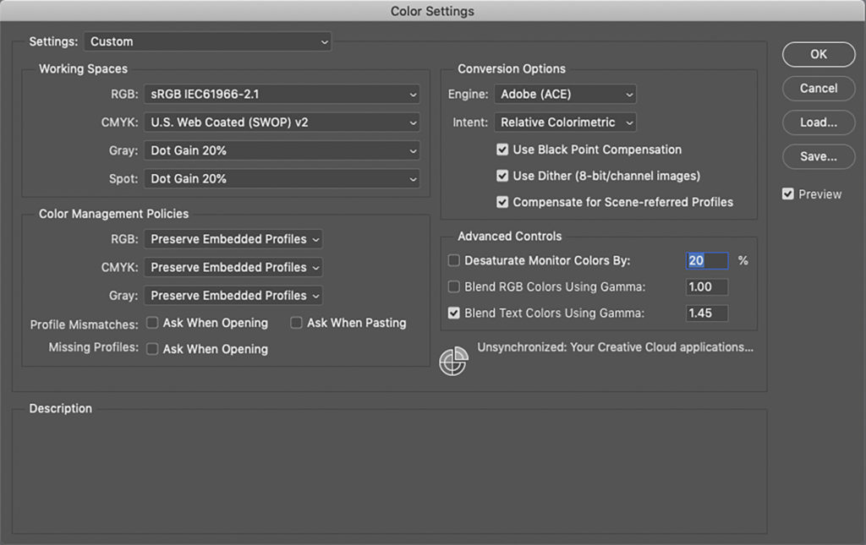Click the Load button

[818, 122]
